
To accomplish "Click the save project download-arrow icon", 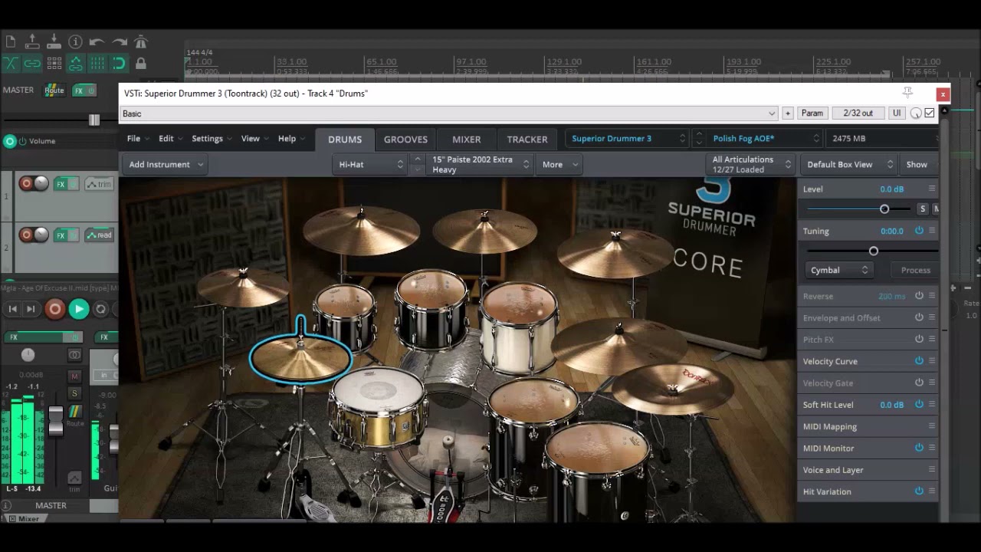I will tap(54, 42).
